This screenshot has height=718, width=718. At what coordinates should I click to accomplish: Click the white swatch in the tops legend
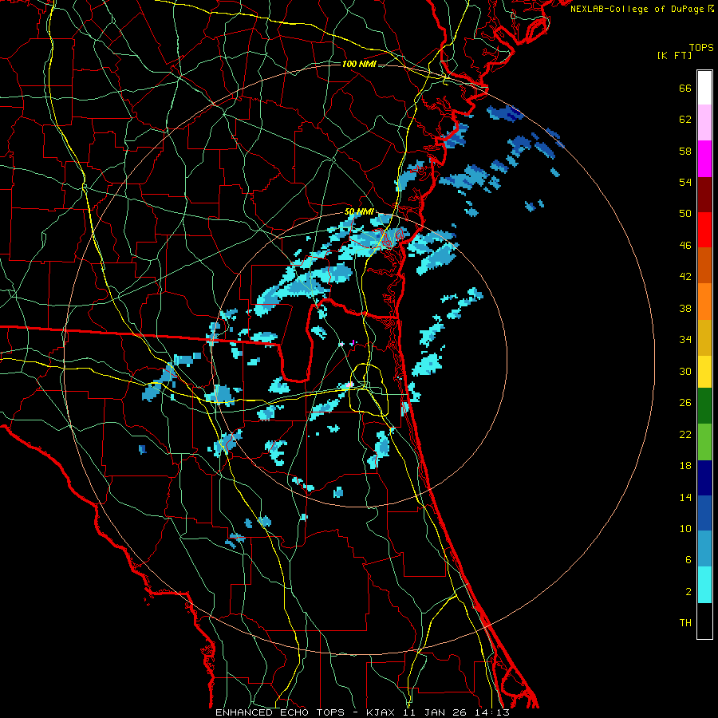[704, 88]
